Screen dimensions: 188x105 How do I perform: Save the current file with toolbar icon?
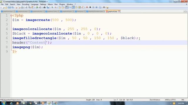pos(9,7)
